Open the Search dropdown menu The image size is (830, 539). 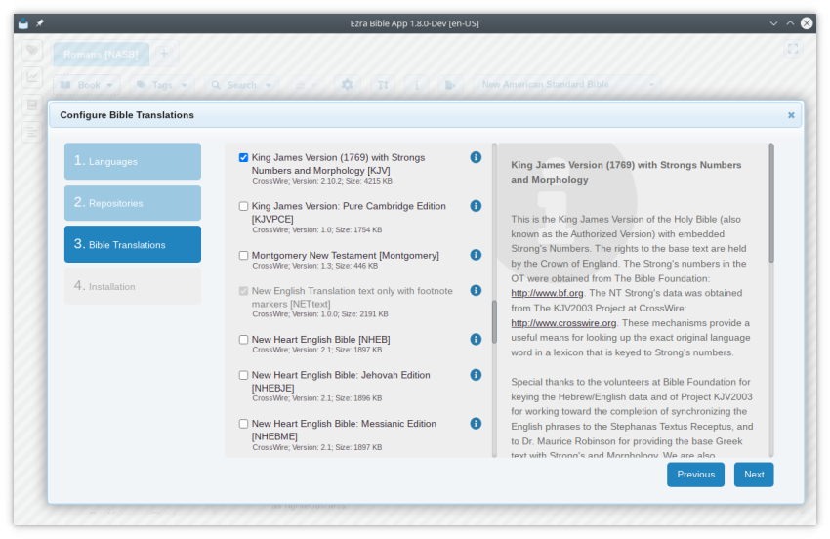coord(241,85)
